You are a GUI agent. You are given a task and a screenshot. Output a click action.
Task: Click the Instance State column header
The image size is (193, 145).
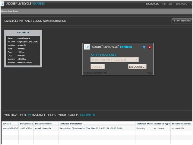[144, 124]
